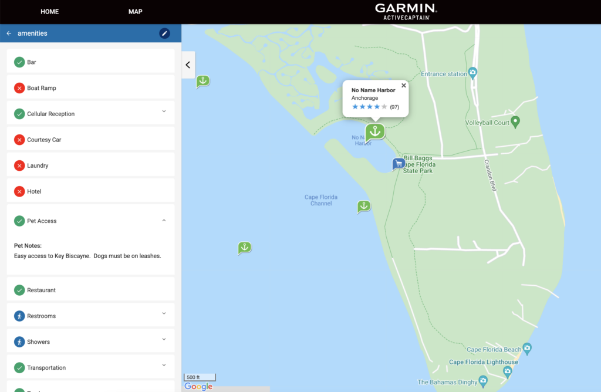
Task: Collapse the side panel with left chevron
Action: point(188,65)
